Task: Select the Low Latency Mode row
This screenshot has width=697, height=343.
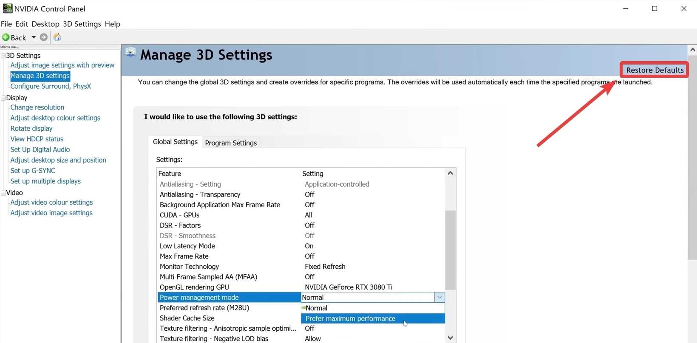Action: (x=301, y=246)
